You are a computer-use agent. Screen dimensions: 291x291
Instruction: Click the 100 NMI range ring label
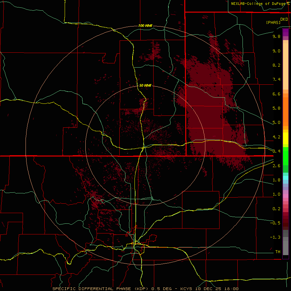[145, 26]
